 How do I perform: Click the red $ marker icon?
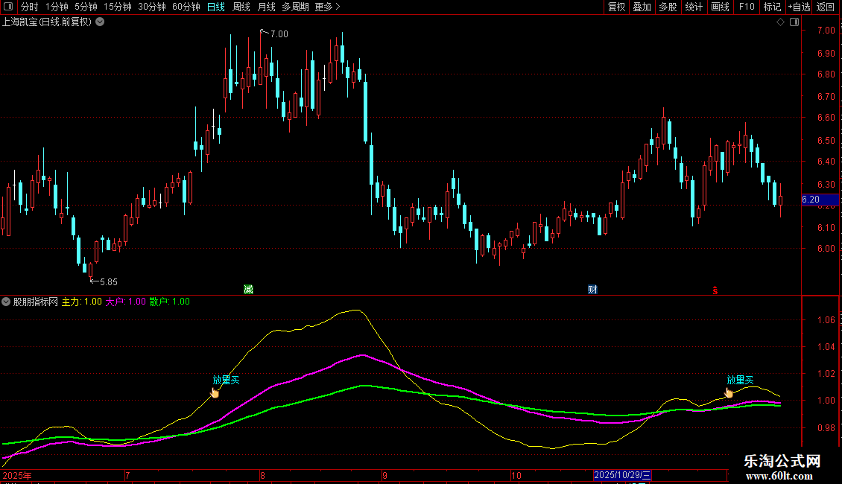[x=715, y=290]
